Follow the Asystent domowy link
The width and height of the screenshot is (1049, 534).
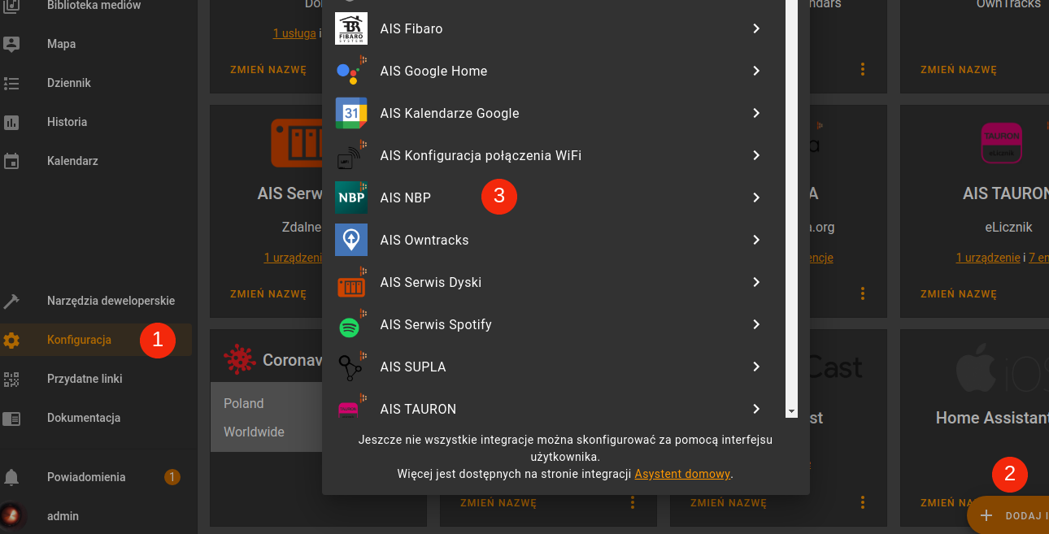click(682, 474)
